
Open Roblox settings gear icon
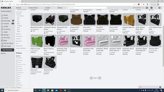click(x=159, y=8)
